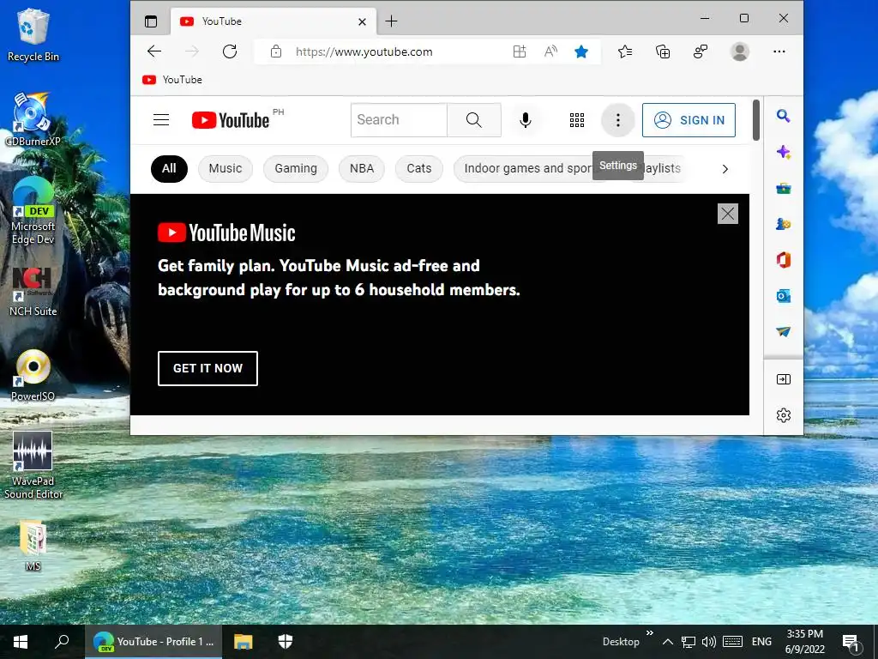
Task: Click the YouTube logo home link
Action: point(230,120)
